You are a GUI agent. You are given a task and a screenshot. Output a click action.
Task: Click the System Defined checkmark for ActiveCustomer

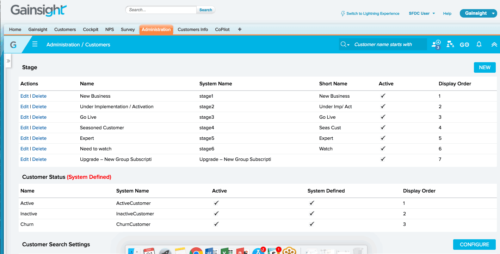(x=311, y=203)
